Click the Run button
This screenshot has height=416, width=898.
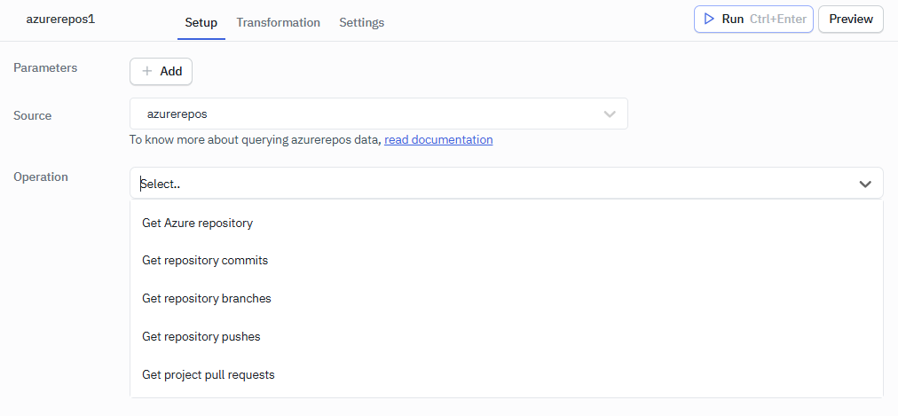[x=753, y=20]
